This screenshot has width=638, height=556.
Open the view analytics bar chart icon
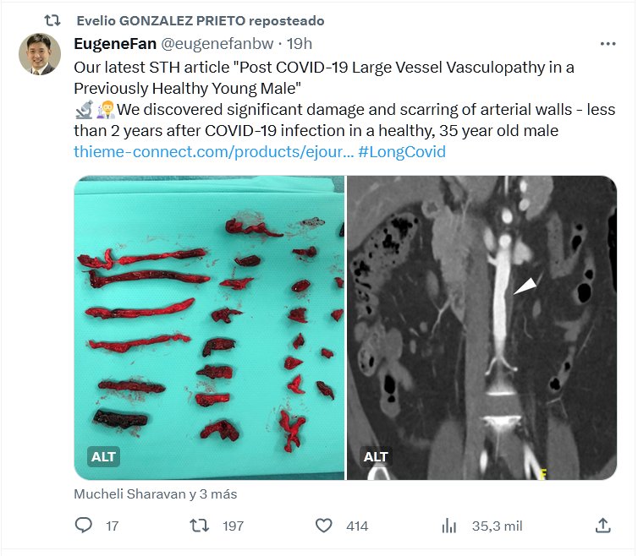(449, 526)
